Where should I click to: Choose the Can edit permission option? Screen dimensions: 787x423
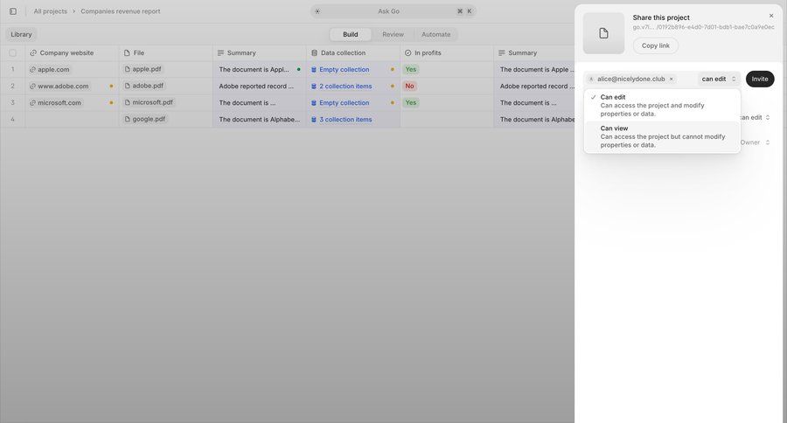point(662,105)
